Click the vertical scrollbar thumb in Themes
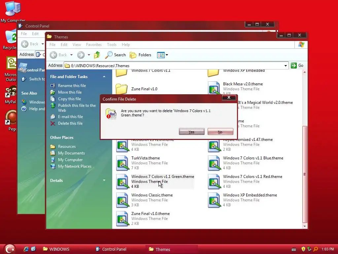Screen dimensions: 338x254 [305, 174]
